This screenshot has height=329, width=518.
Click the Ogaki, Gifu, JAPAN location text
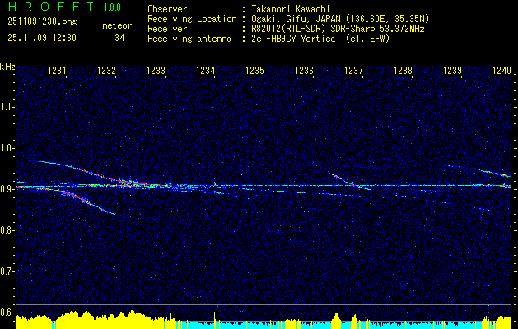pos(340,19)
